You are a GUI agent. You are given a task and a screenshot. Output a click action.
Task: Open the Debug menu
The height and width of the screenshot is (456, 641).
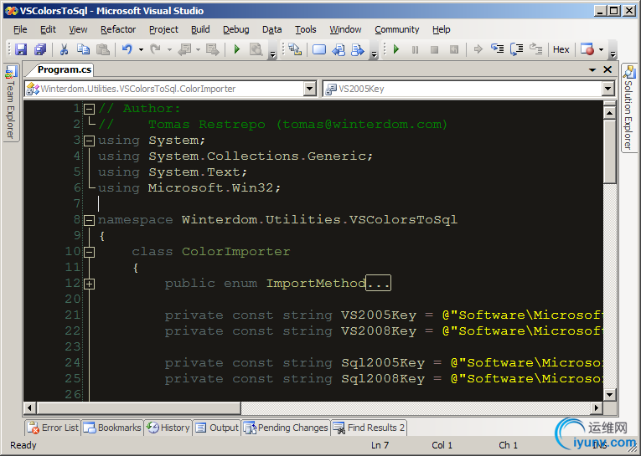pyautogui.click(x=236, y=29)
